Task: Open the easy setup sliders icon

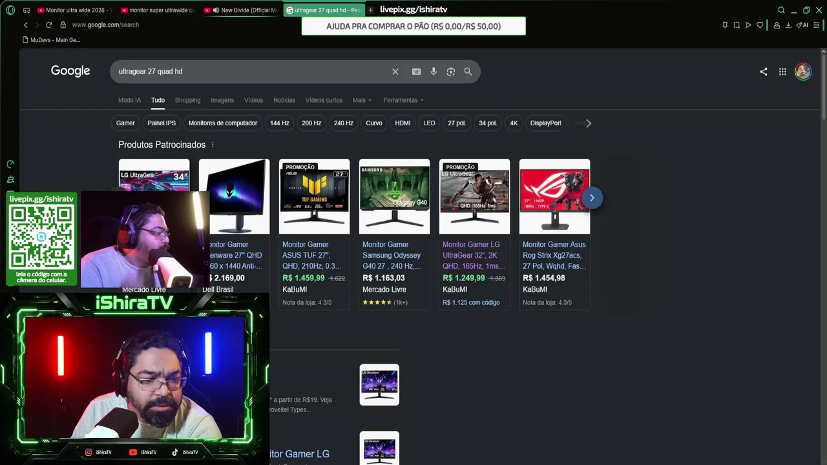Action: coord(817,25)
